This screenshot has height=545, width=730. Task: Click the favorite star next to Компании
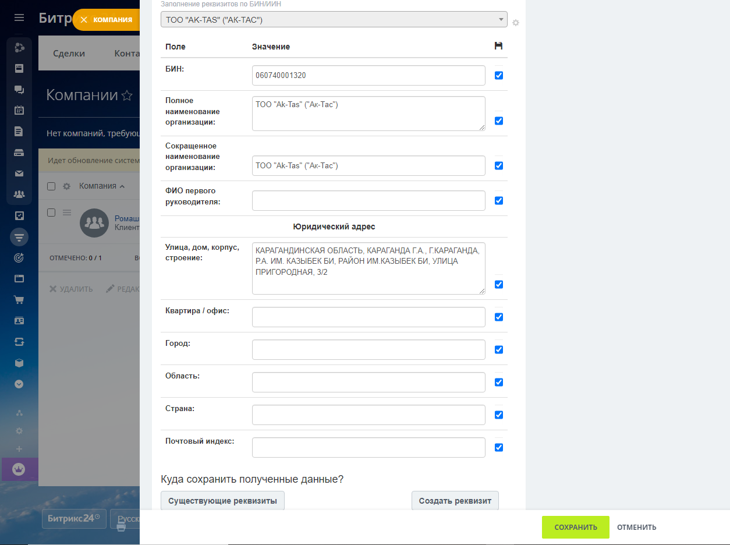click(x=127, y=95)
